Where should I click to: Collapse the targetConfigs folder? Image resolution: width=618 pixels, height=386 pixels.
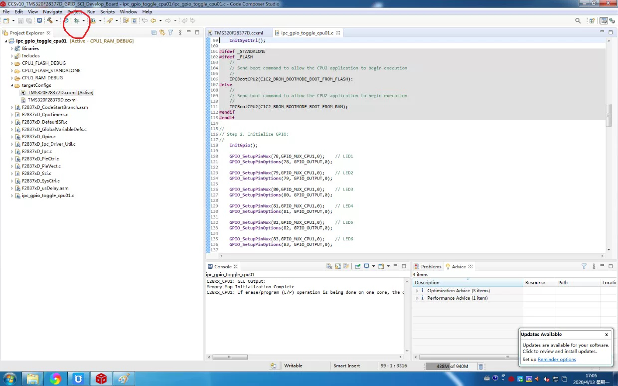12,85
